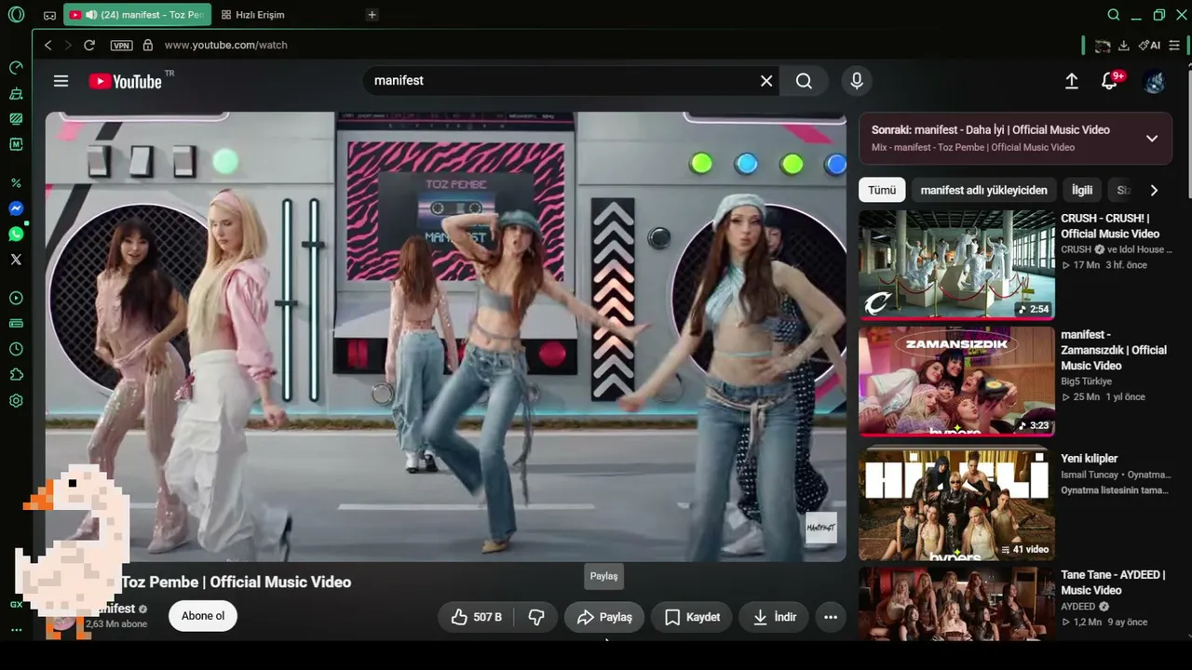Open browsing history clock icon
Screen dimensions: 1192x670
point(16,349)
